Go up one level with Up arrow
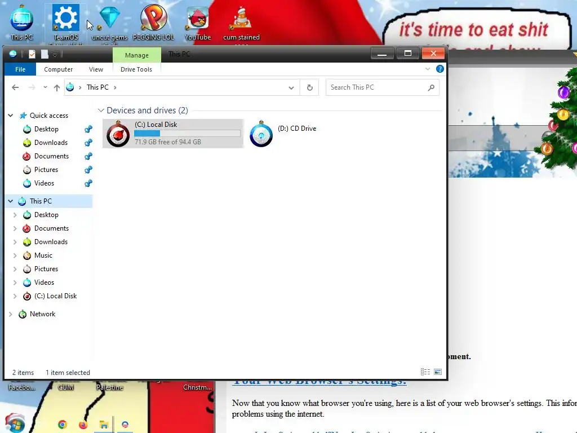The height and width of the screenshot is (433, 577). (57, 87)
